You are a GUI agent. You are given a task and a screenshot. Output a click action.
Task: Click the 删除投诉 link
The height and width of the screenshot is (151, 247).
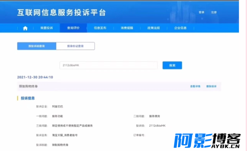(x=211, y=86)
